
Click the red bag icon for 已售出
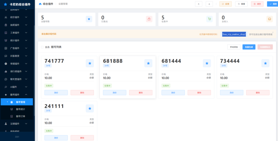click(149, 19)
